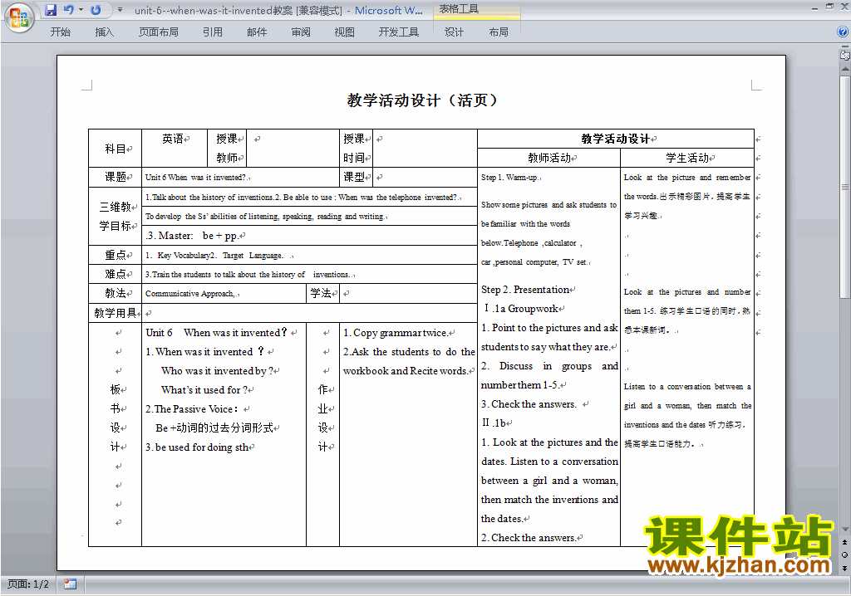Click the 教学用具 label cell
Image resolution: width=851 pixels, height=596 pixels.
pyautogui.click(x=115, y=313)
